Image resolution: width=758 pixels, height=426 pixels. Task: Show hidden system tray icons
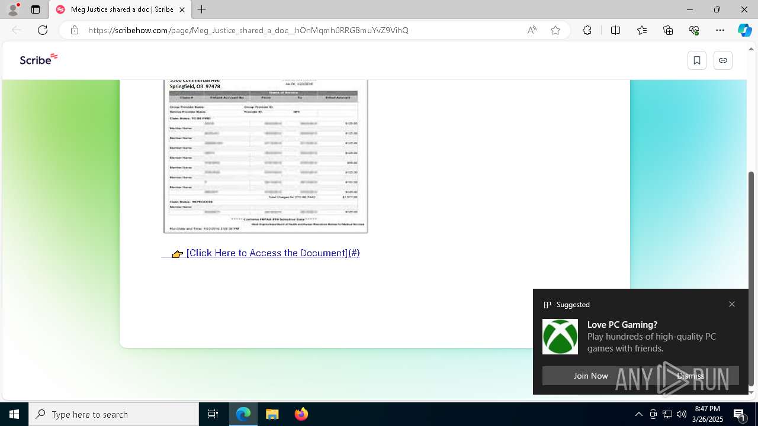point(638,414)
